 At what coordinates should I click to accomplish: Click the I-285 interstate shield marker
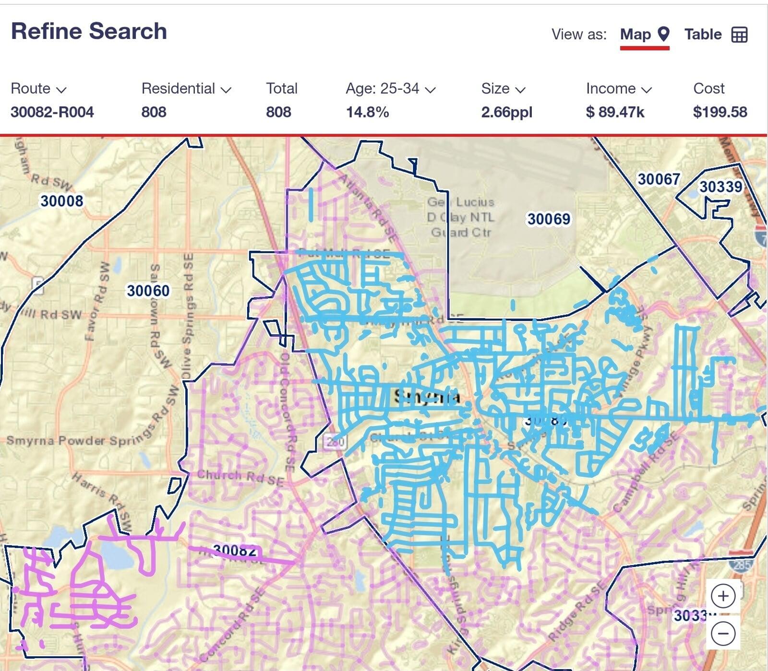742,565
